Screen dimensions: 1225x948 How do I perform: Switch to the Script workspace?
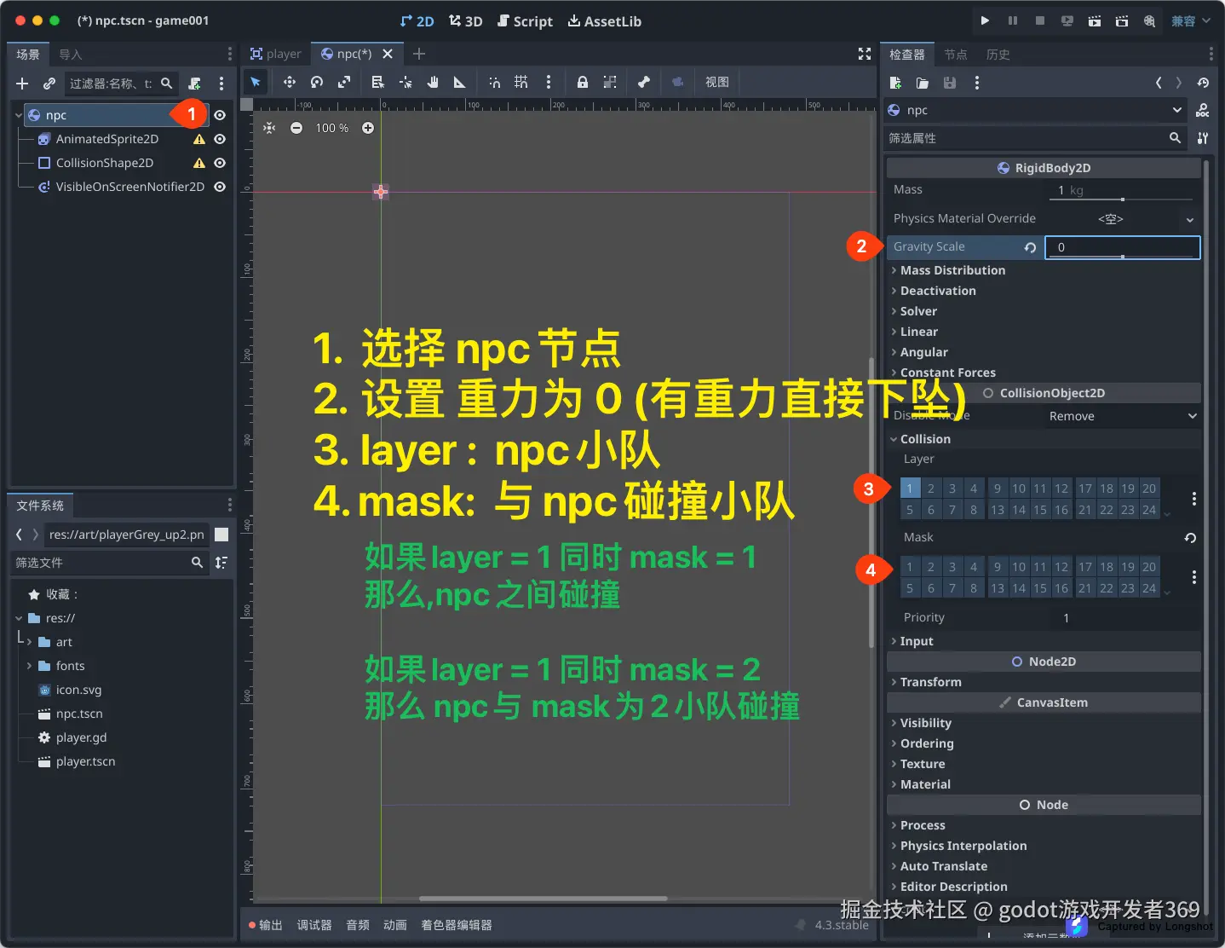click(x=525, y=21)
